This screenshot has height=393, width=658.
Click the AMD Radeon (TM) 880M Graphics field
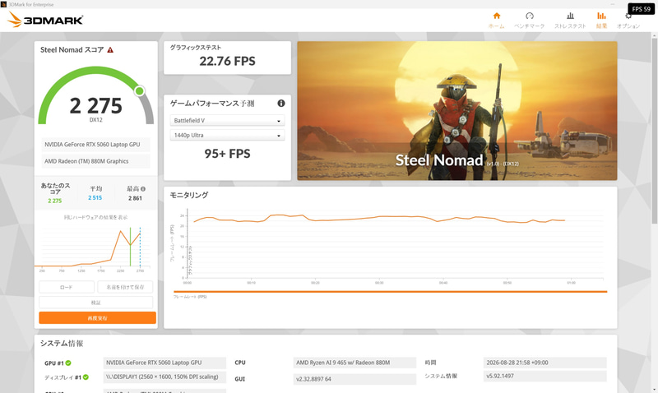[x=95, y=161]
